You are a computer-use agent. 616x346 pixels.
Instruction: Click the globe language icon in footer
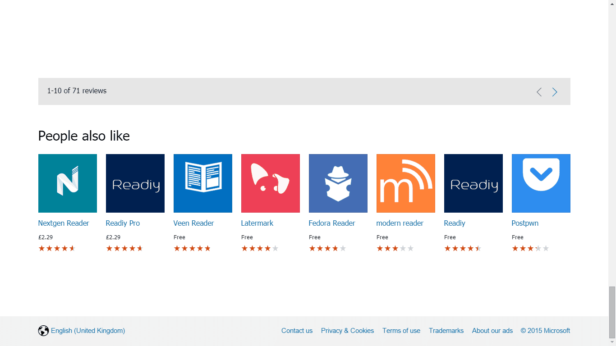[x=43, y=331]
